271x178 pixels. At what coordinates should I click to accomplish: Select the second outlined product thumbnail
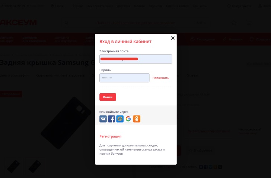tap(35, 166)
